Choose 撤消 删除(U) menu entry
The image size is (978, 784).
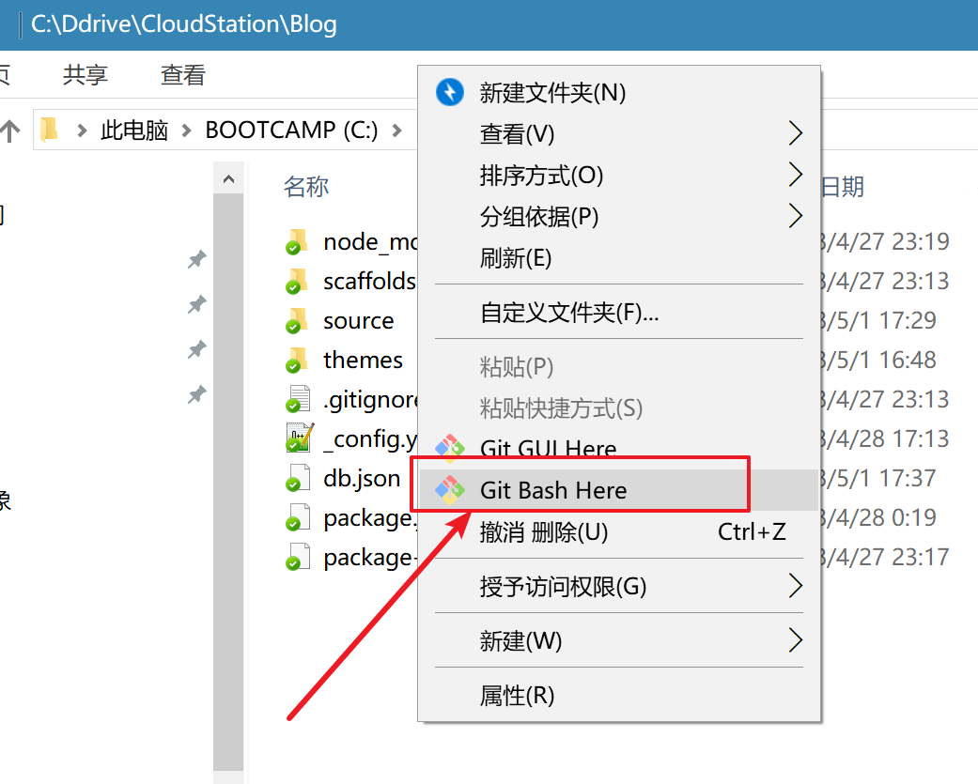point(618,531)
